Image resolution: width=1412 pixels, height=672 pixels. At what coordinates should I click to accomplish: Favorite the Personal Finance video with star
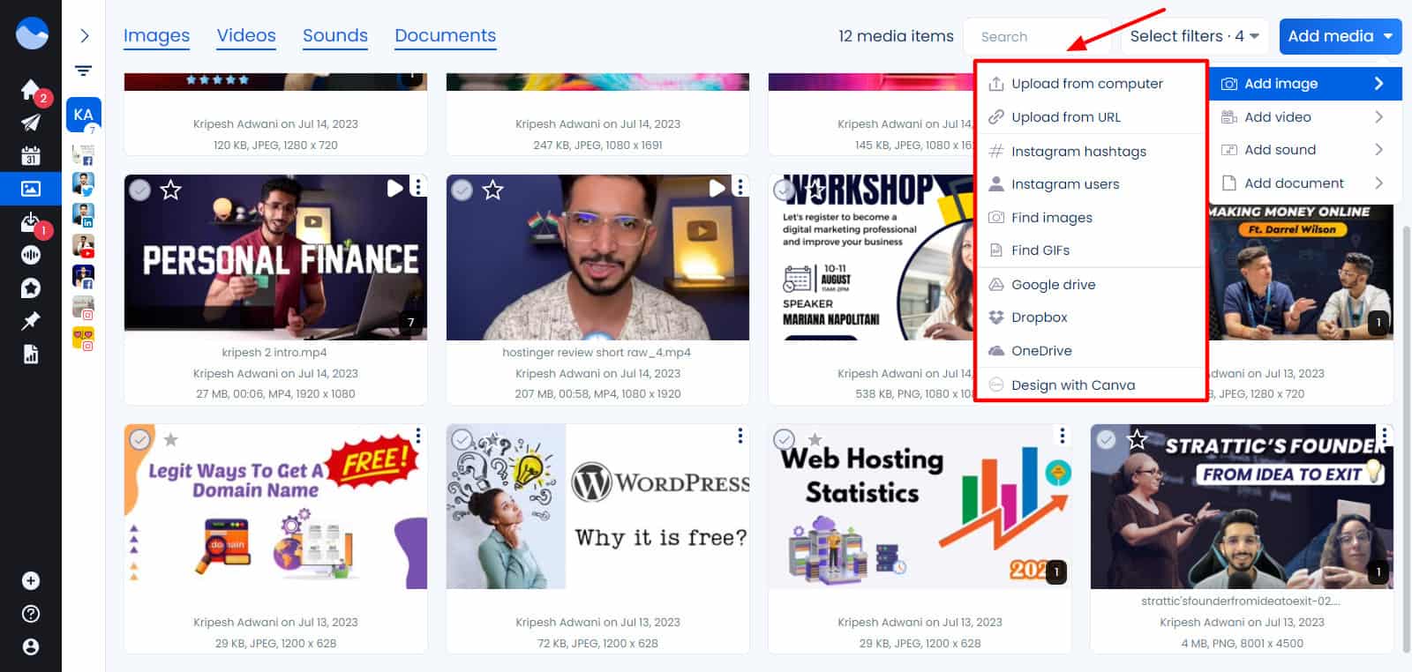171,190
